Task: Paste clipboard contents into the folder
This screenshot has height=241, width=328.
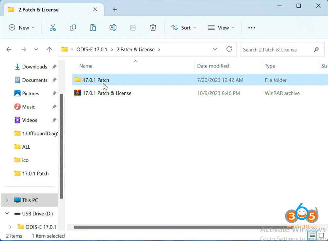Action: 93,28
